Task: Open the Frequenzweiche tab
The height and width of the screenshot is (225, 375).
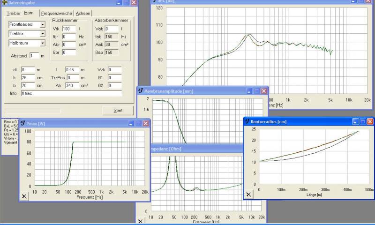Action: tap(57, 13)
